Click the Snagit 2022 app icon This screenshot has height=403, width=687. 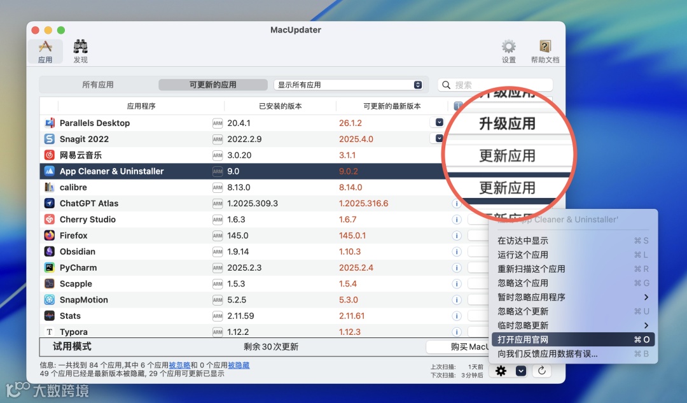coord(50,139)
